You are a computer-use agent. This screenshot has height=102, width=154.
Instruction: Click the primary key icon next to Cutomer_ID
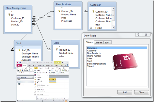93,12
